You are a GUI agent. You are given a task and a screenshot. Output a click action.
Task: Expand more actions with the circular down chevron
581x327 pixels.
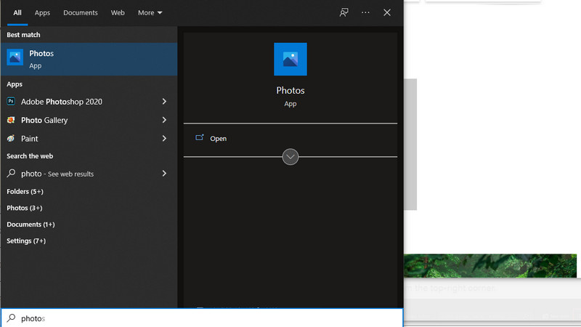[290, 156]
